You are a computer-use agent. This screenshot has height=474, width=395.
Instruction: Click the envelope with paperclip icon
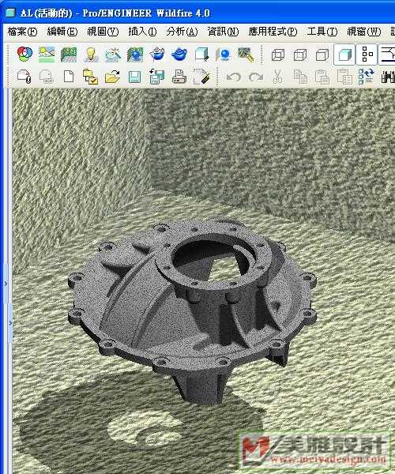[24, 77]
